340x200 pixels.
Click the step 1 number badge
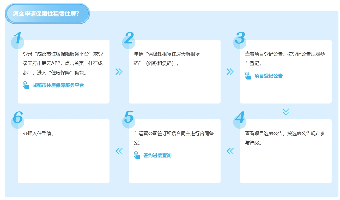click(x=17, y=39)
